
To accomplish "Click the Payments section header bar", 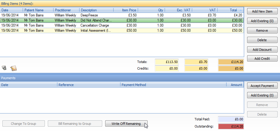I will 140,78.
